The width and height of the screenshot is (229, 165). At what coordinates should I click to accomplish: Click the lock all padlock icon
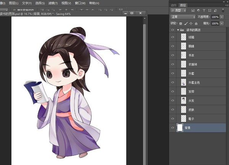[x=196, y=23]
